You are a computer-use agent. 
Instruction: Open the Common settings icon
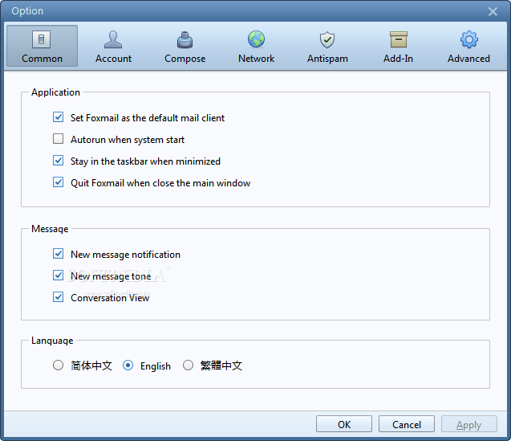42,39
